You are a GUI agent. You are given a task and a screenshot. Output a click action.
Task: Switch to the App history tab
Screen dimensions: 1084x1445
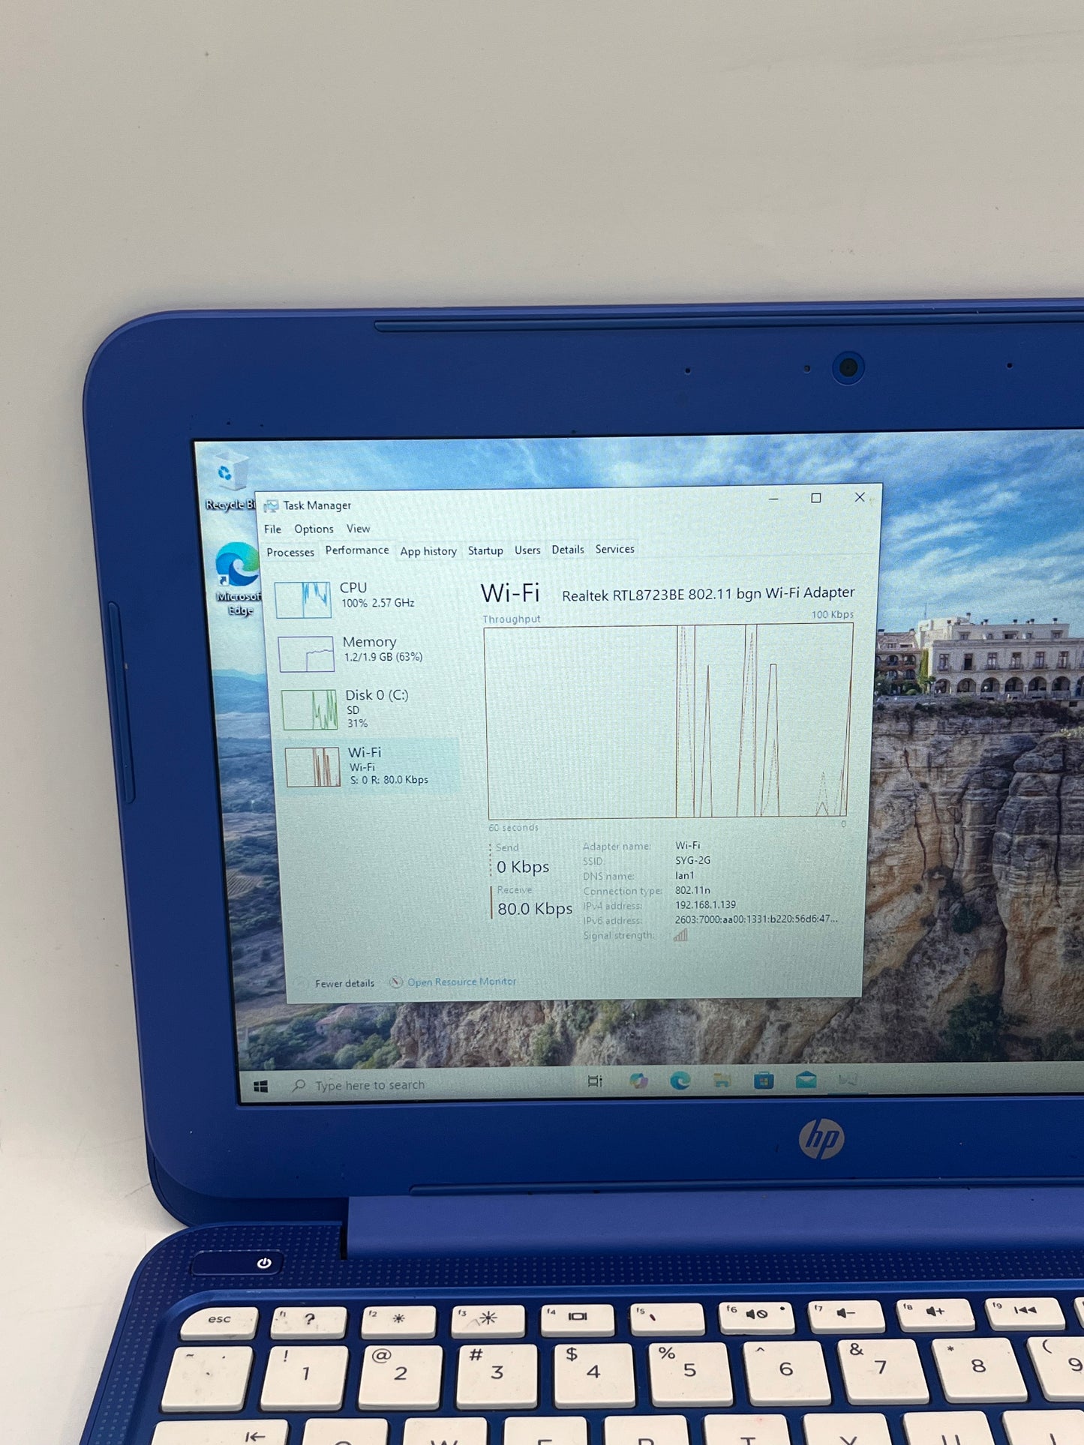point(428,551)
